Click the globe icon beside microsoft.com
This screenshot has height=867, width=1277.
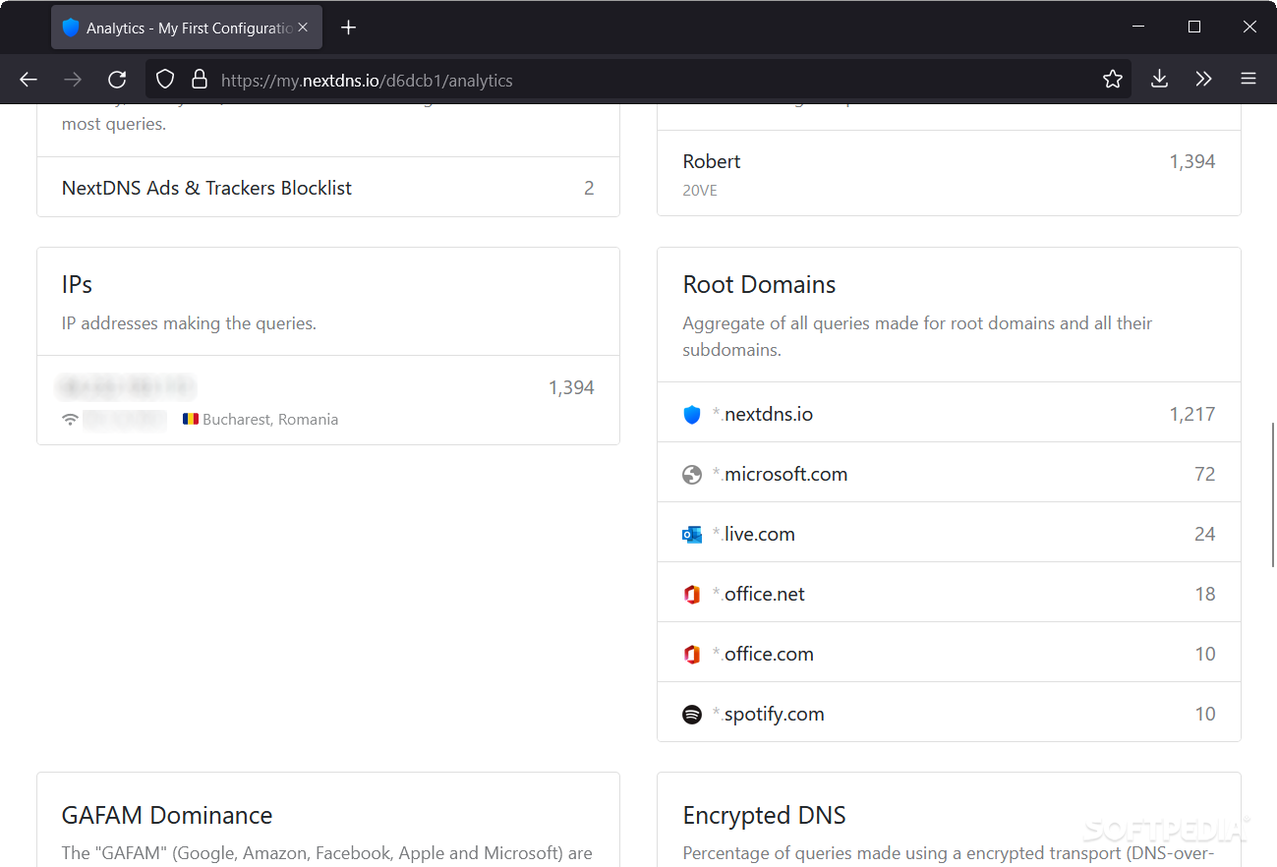[692, 475]
